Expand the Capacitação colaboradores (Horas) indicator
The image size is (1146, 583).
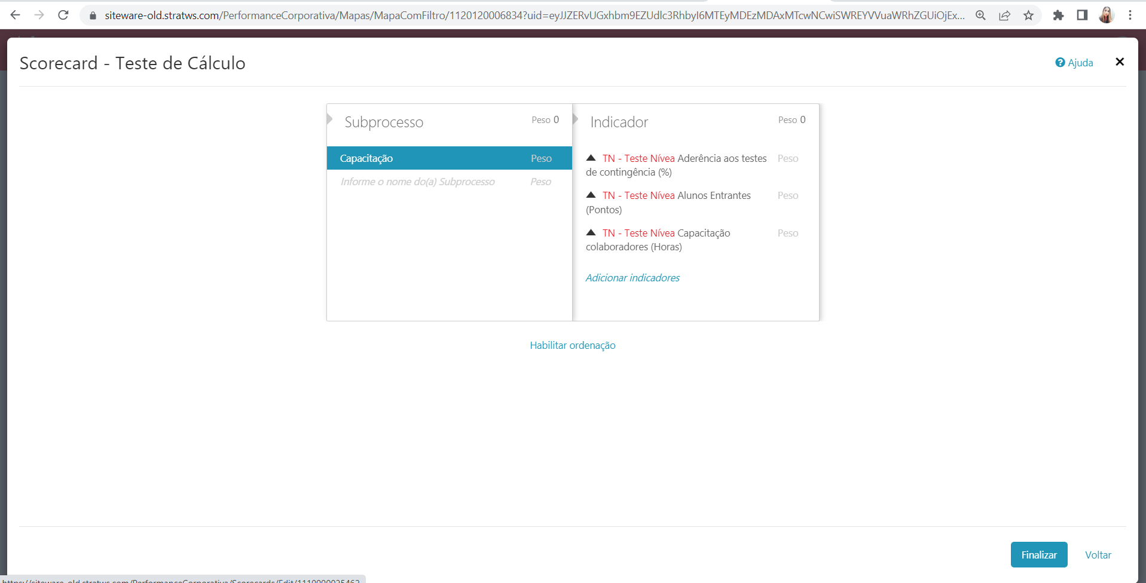[x=591, y=232]
